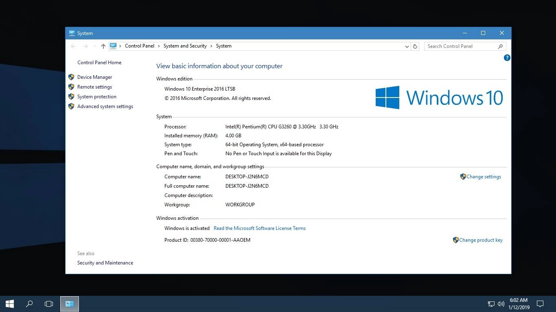
Task: Click shield icon beside System protection
Action: point(71,96)
